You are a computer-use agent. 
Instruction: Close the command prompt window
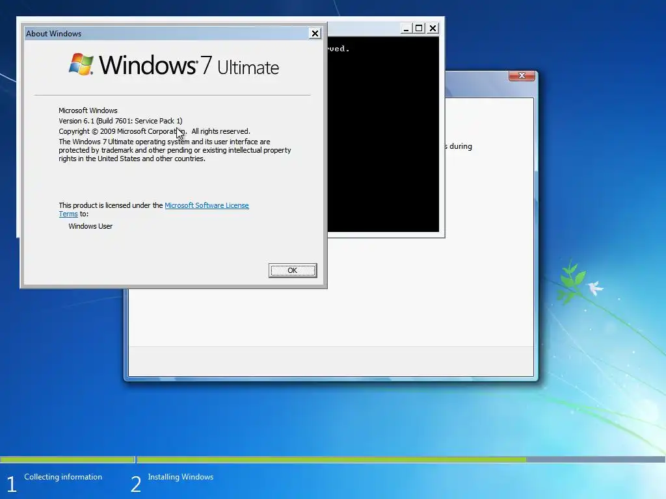pyautogui.click(x=433, y=29)
